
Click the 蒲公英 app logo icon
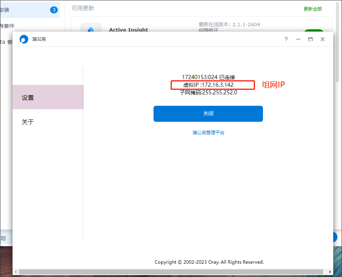pos(24,39)
